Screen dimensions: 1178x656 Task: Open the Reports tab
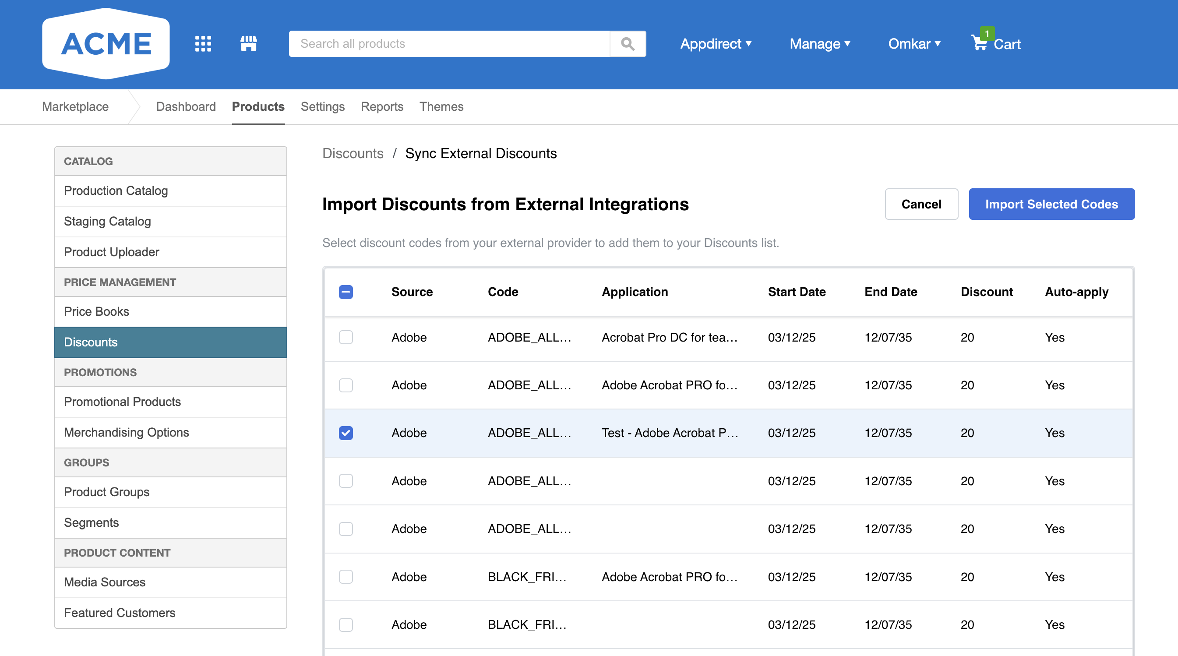tap(382, 106)
